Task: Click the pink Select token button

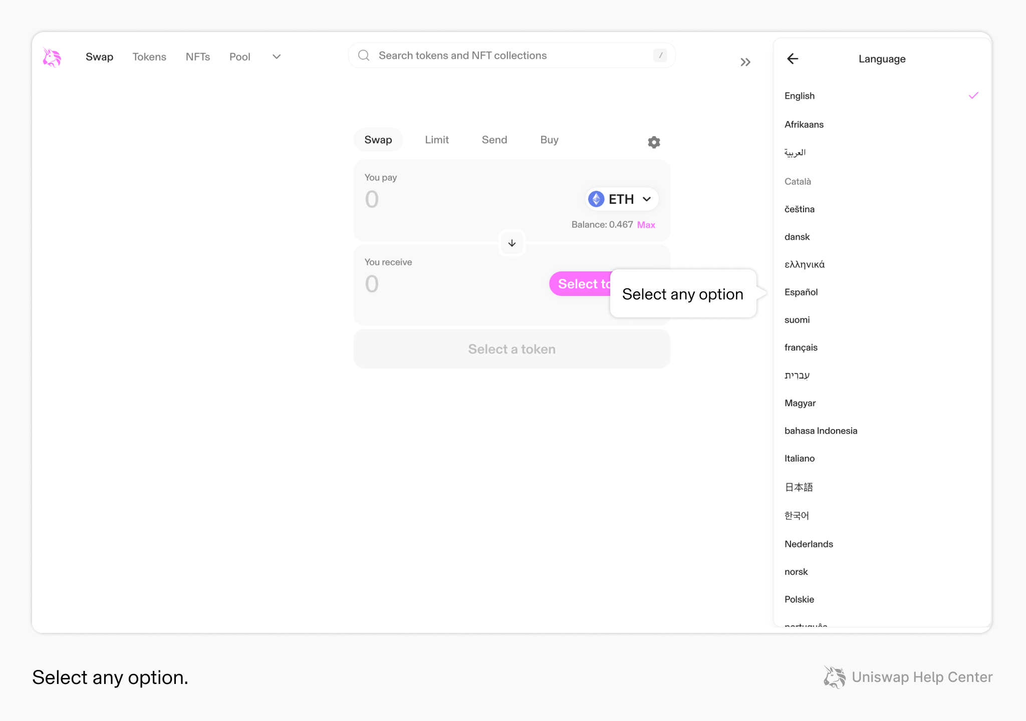Action: [x=580, y=284]
